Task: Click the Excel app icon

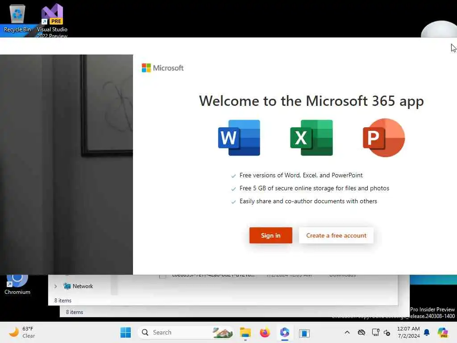Action: click(312, 138)
